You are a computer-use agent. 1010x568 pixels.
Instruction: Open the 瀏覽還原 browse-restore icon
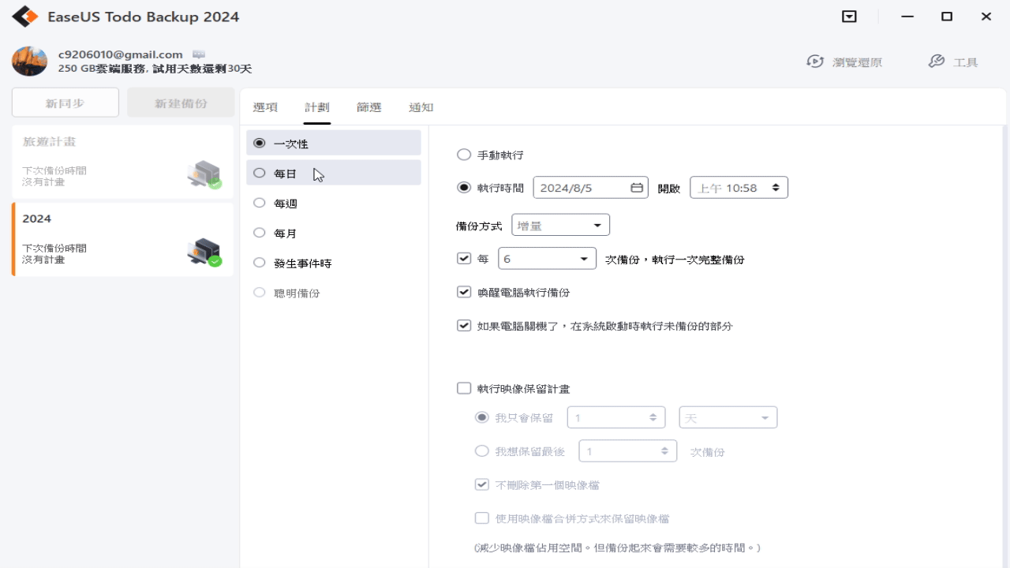(x=815, y=62)
